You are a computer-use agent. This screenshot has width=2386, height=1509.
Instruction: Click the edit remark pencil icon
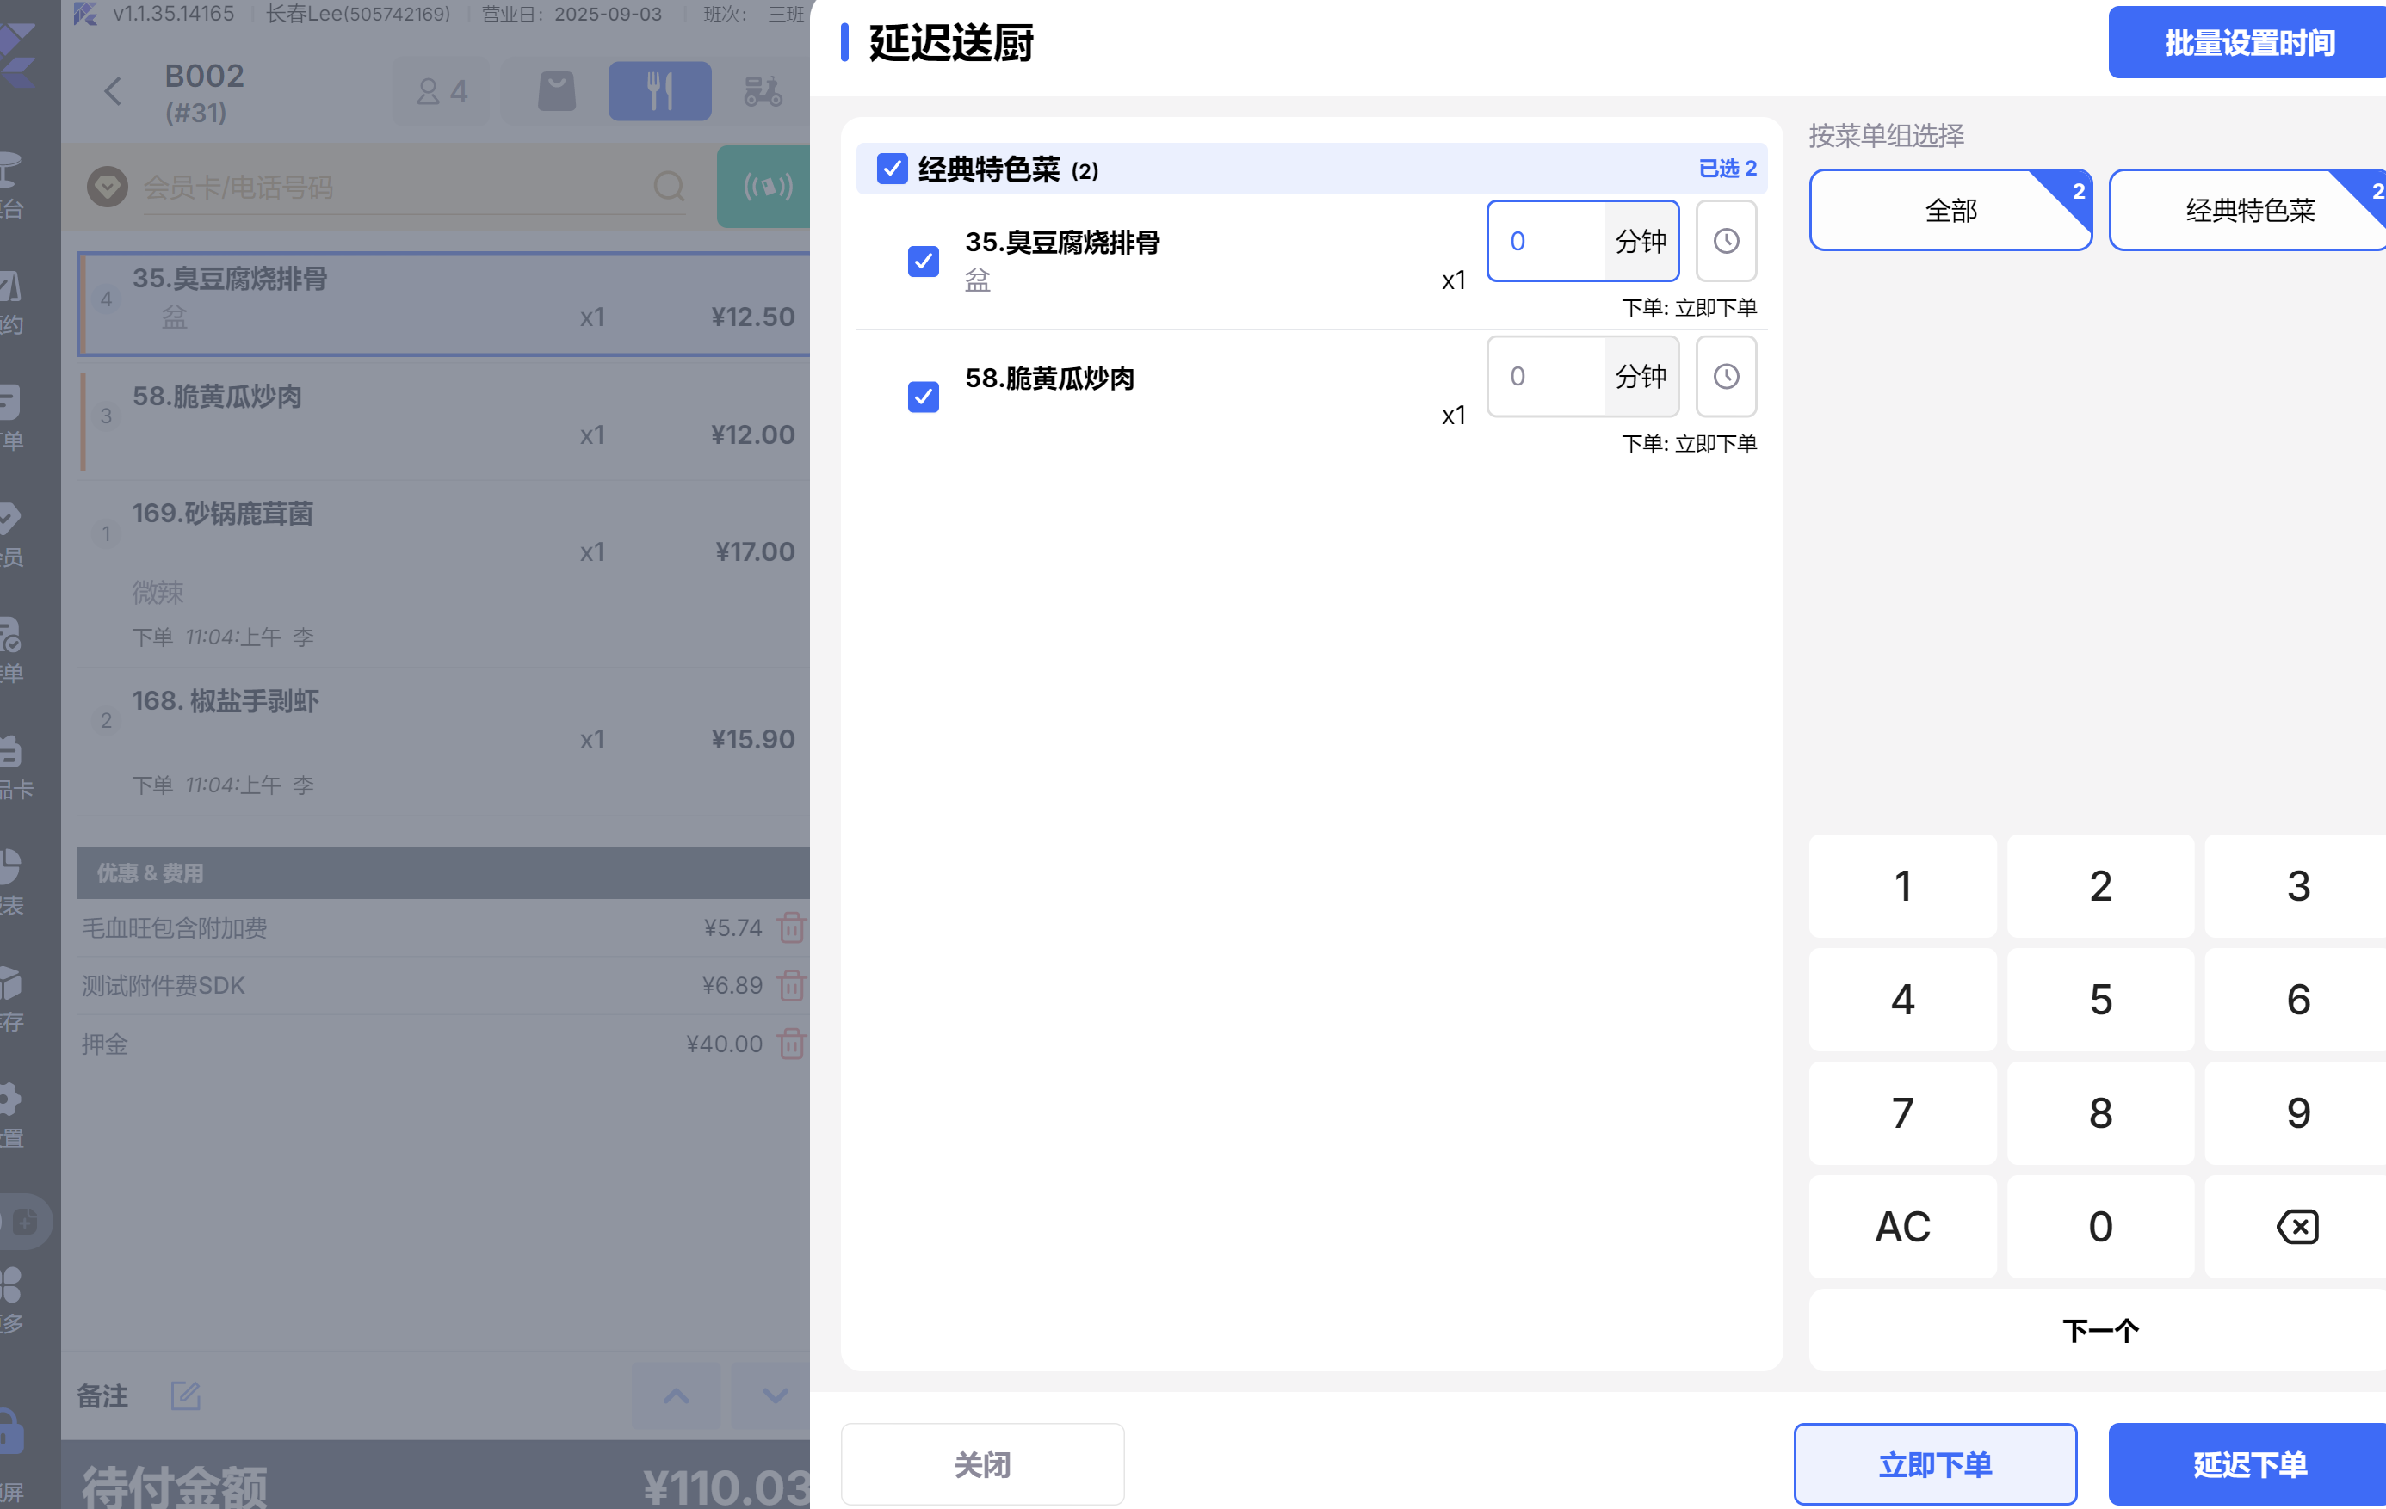click(x=185, y=1395)
